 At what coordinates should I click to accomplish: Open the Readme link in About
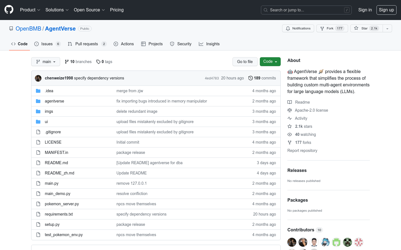point(299,102)
